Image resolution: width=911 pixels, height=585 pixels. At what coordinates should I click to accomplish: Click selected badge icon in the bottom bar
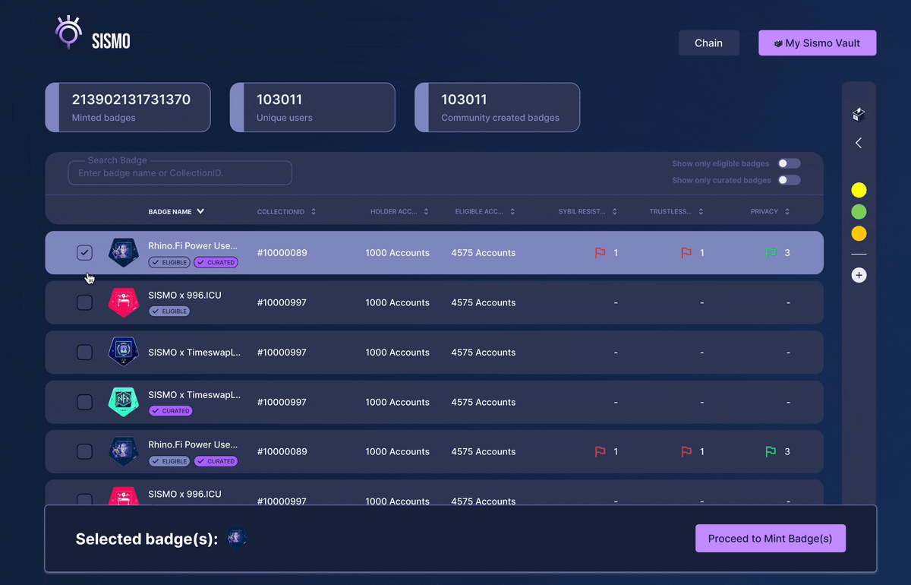[x=237, y=539]
